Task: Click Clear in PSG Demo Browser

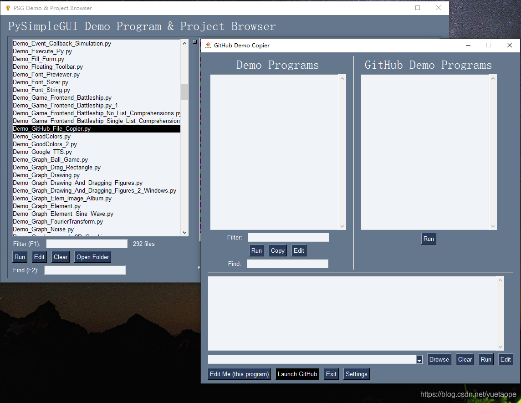Action: point(61,257)
